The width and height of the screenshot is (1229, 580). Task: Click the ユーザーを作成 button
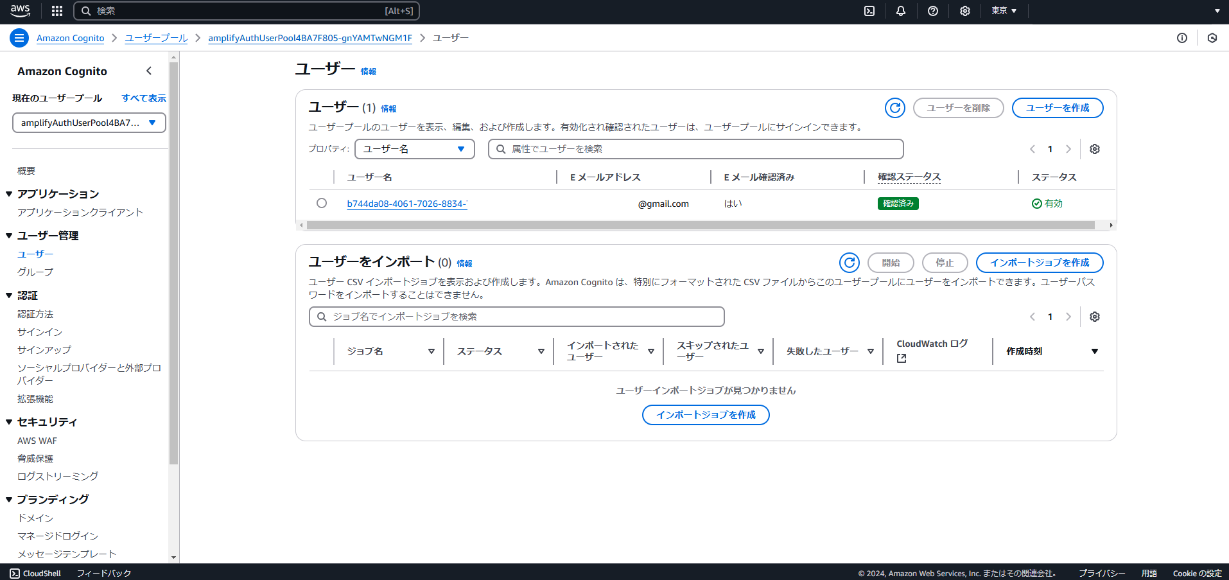[1058, 108]
